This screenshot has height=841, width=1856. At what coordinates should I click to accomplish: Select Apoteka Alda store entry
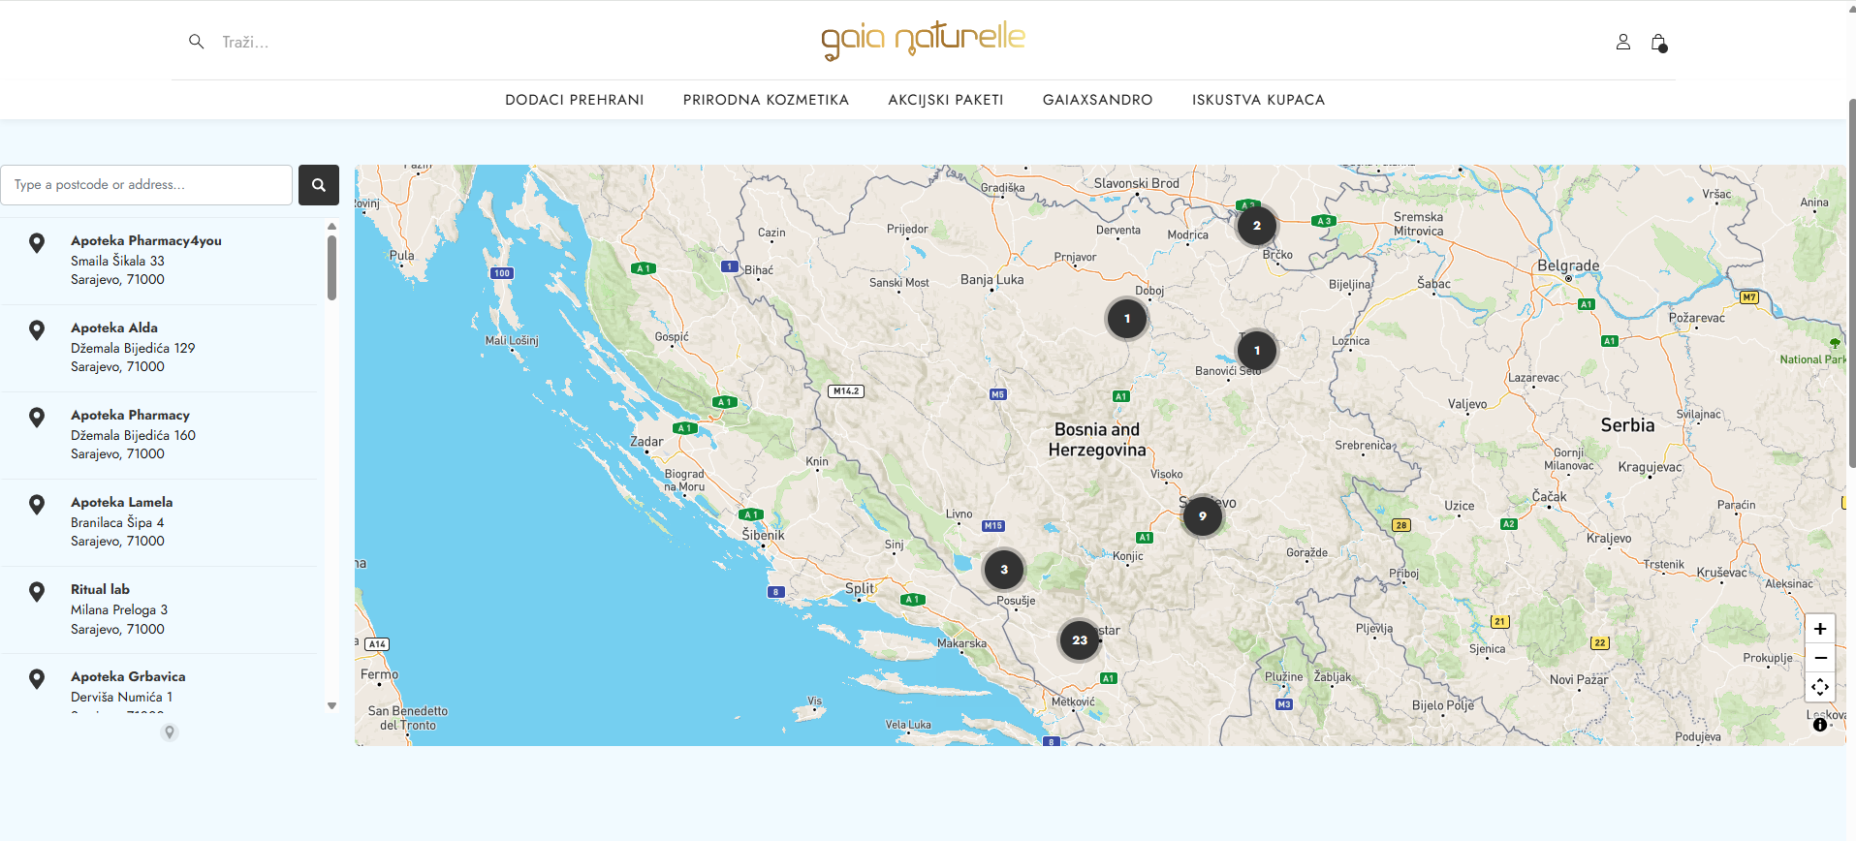coord(159,348)
